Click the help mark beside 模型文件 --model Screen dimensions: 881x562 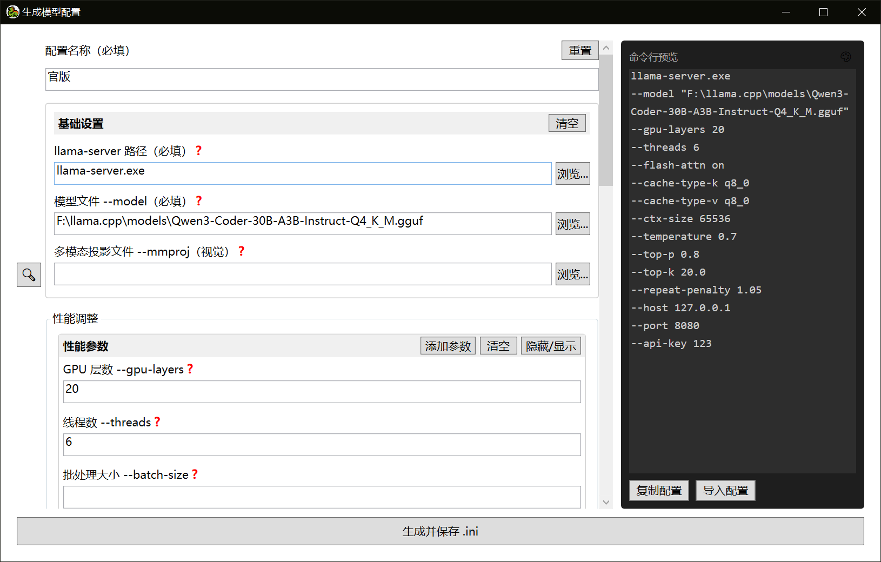point(199,201)
